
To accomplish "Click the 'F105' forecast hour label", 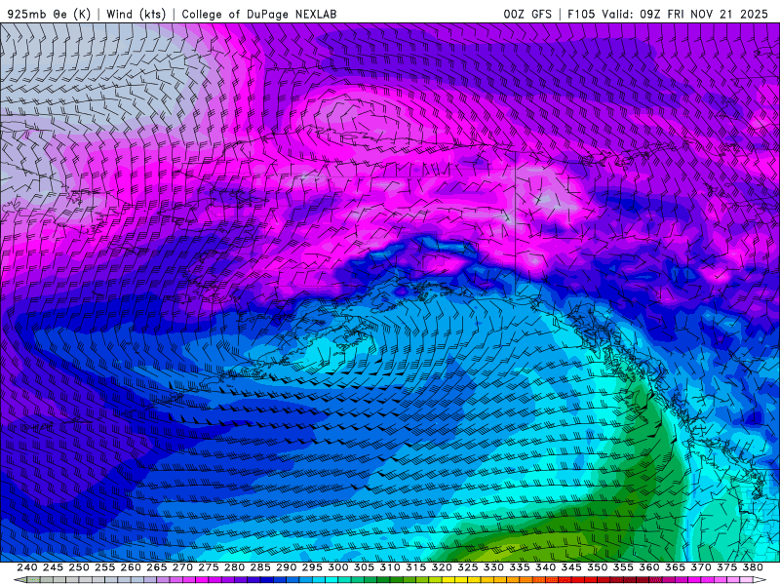I will 581,14.
